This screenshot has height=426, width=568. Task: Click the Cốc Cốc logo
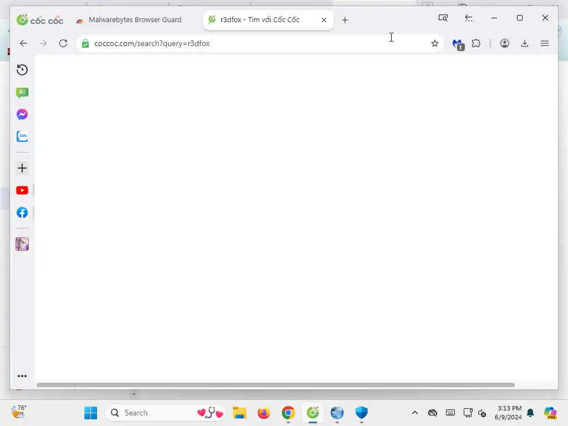pyautogui.click(x=40, y=19)
